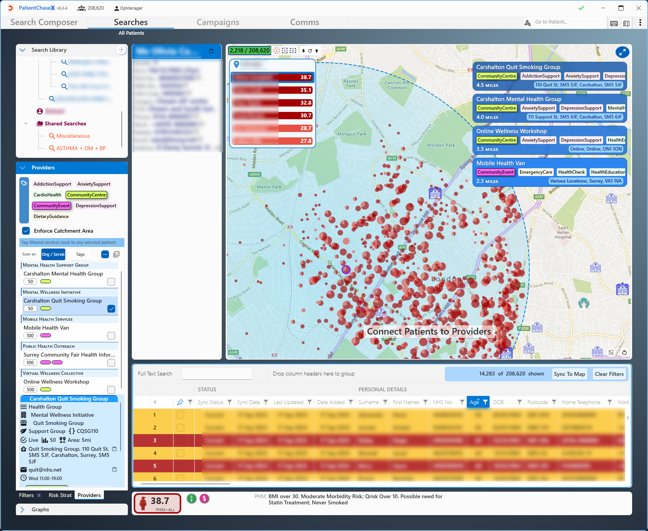This screenshot has width=648, height=531.
Task: Click the Full Text Search field
Action: coord(217,374)
